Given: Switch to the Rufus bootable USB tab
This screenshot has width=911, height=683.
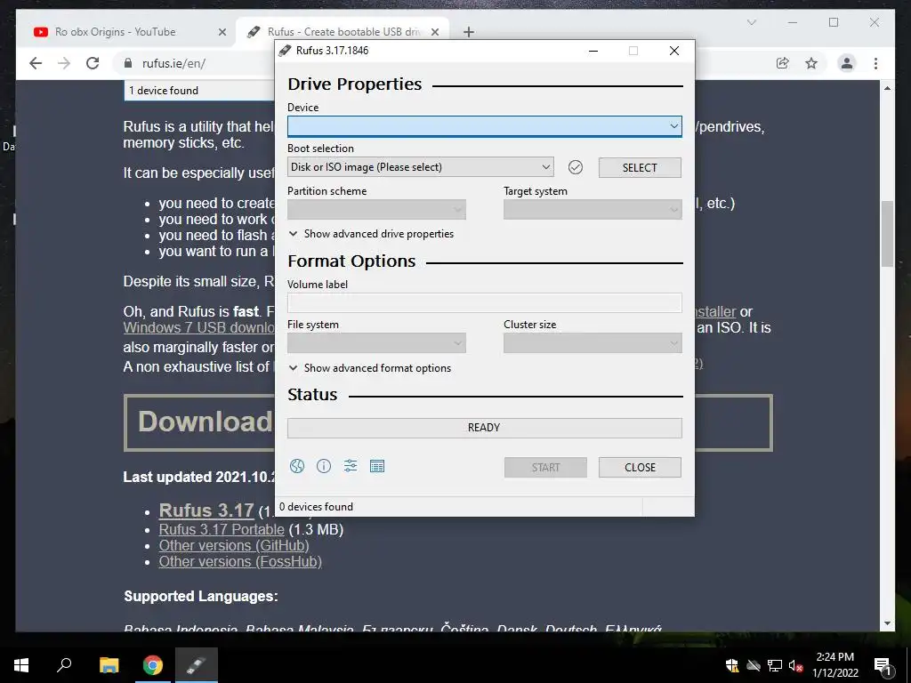Looking at the screenshot, I should click(x=343, y=32).
